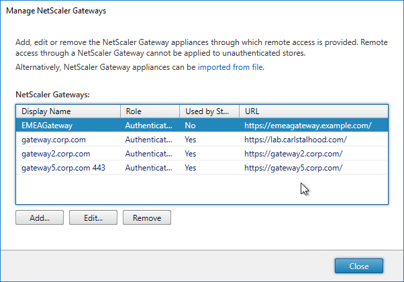Open the Edit... gateway dialog
Viewport: 404px width, 282px height.
pyautogui.click(x=93, y=218)
